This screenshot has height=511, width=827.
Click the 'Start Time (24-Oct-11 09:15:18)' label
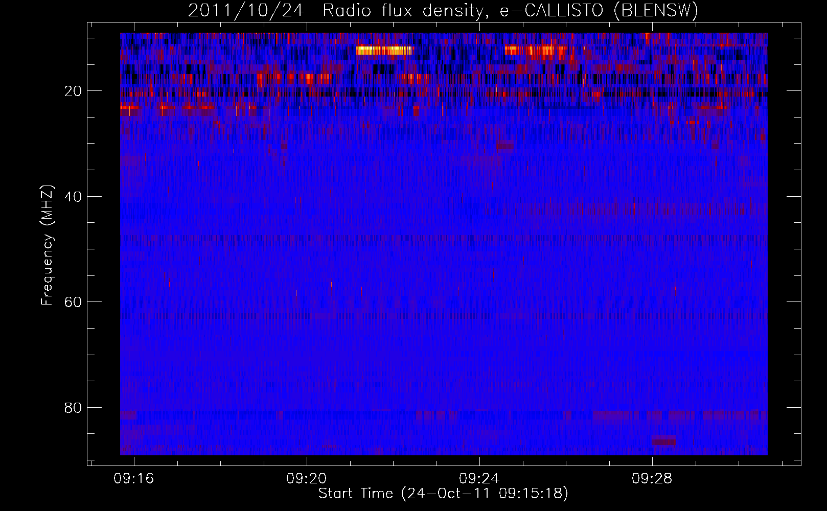pyautogui.click(x=443, y=494)
